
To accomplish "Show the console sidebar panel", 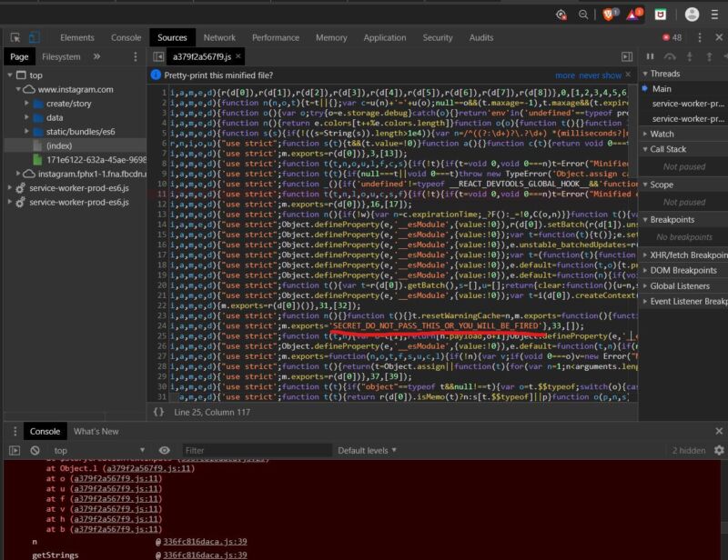I will coord(14,450).
